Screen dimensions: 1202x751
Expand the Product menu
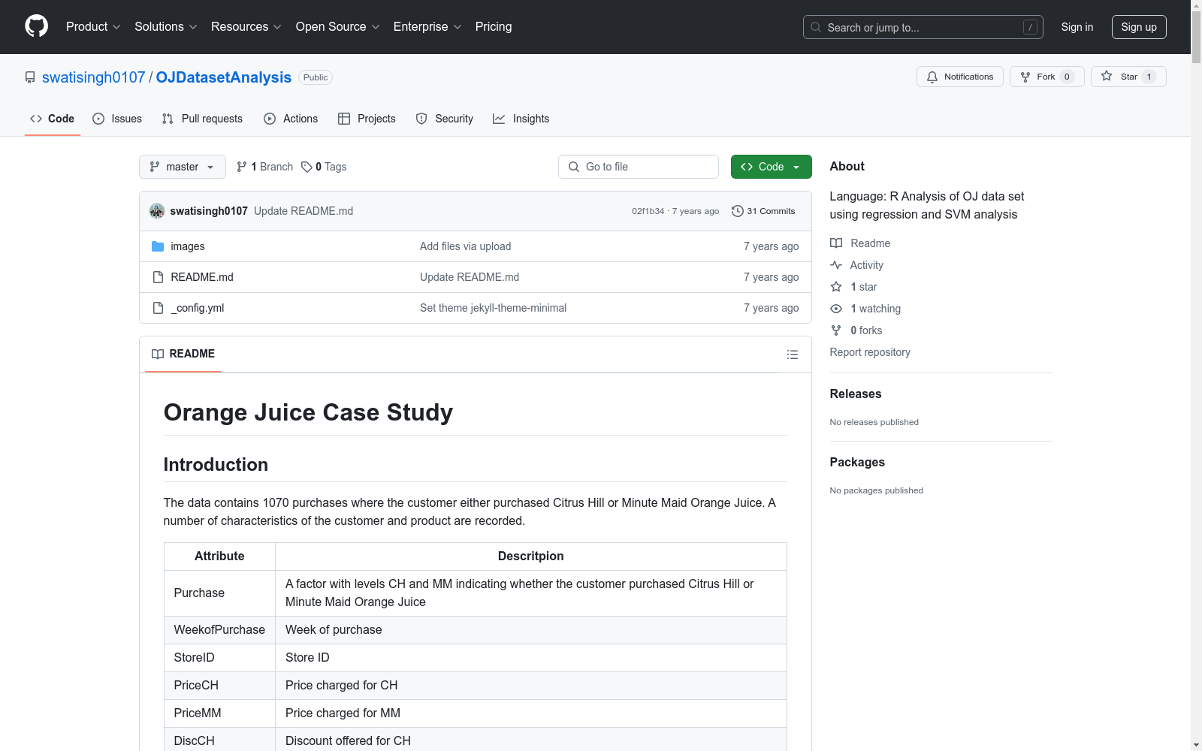pos(93,27)
